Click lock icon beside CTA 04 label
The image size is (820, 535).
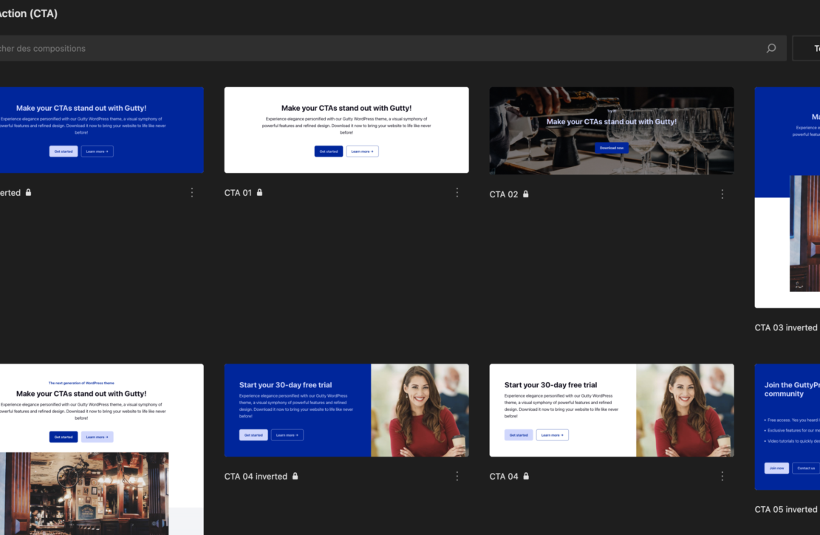click(x=526, y=476)
